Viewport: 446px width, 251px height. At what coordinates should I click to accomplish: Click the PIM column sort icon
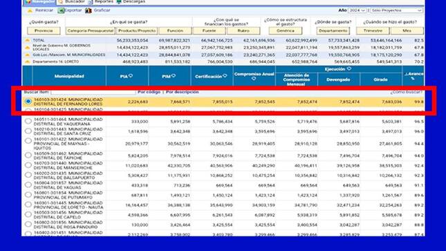[x=174, y=75]
